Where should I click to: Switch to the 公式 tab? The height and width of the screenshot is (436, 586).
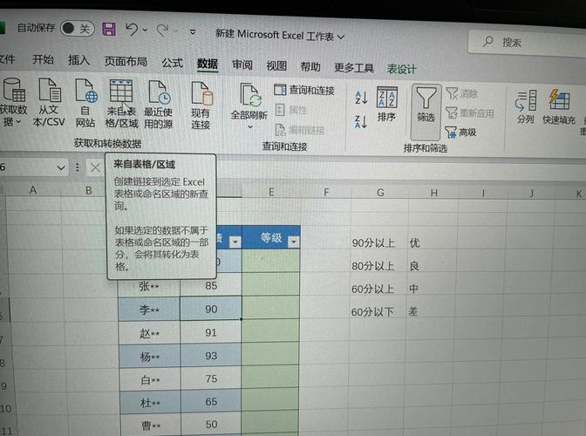pyautogui.click(x=173, y=63)
